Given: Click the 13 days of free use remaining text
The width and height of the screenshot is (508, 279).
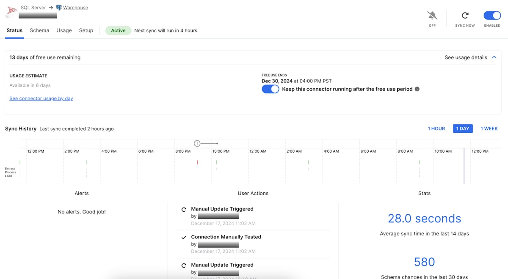Looking at the screenshot, I should pyautogui.click(x=45, y=57).
